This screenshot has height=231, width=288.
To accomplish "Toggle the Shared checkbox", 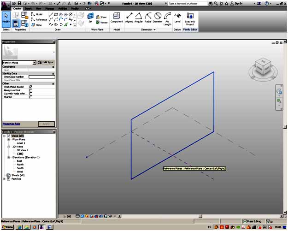I will click(x=31, y=97).
